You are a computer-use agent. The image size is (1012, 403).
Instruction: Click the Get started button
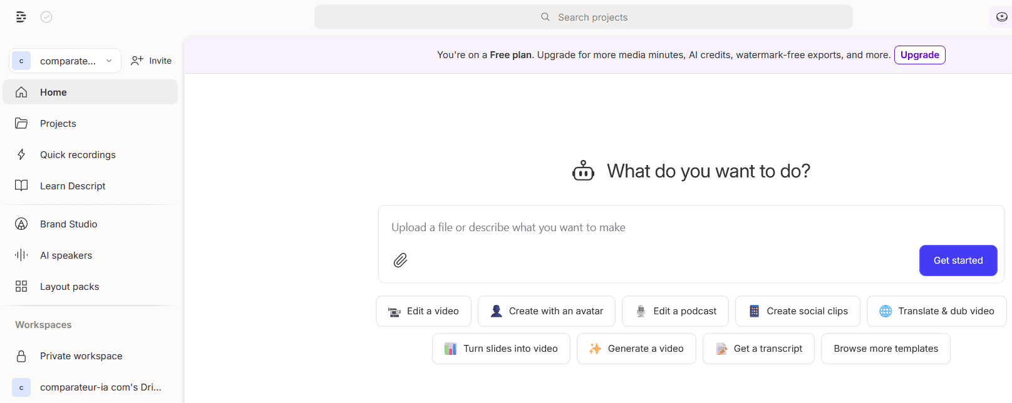958,261
